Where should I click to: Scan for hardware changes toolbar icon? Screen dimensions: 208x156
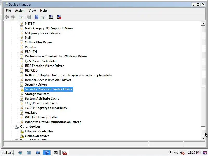pos(51,17)
